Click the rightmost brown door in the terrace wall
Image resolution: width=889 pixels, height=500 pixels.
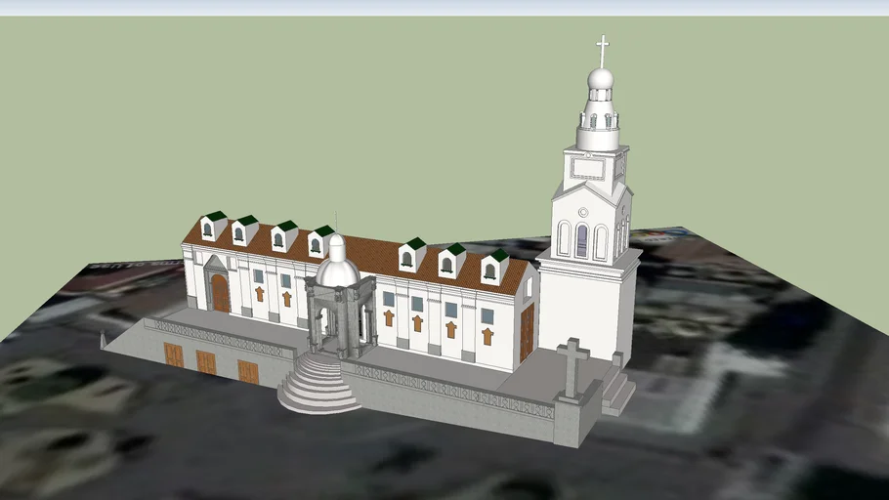tap(248, 372)
